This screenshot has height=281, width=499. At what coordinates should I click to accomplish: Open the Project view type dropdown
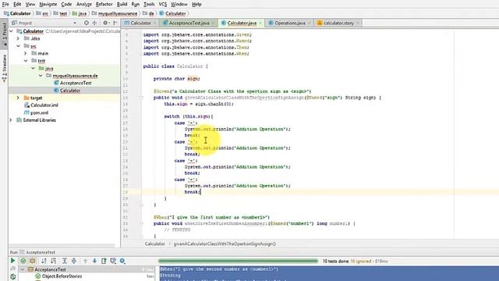[x=75, y=23]
